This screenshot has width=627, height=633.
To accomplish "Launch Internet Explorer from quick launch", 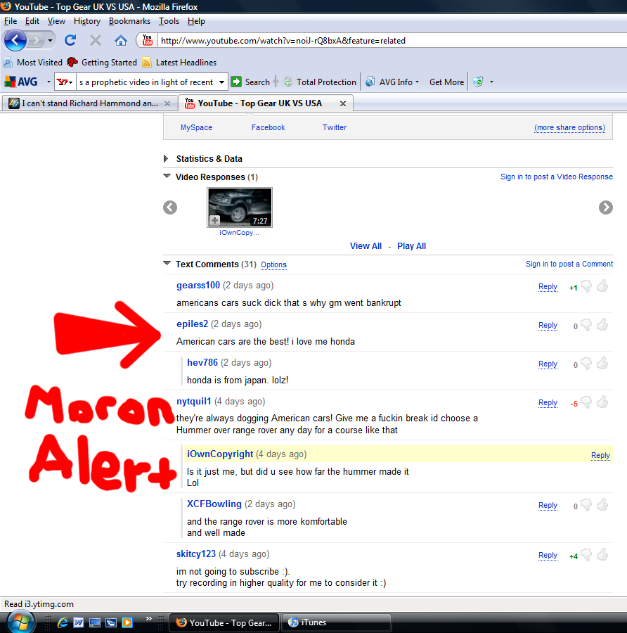I will coord(63,622).
